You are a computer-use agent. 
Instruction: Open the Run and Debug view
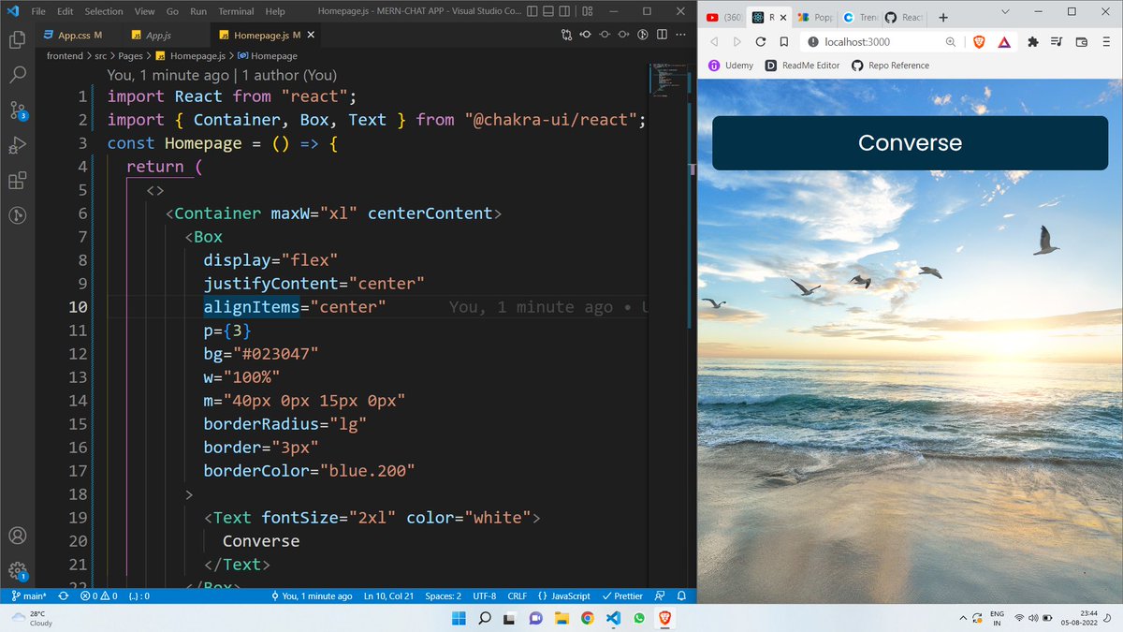tap(17, 145)
